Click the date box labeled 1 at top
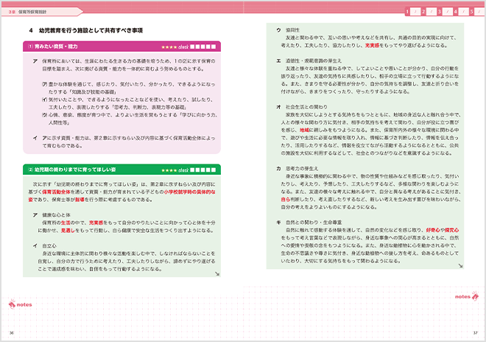 pyautogui.click(x=415, y=12)
